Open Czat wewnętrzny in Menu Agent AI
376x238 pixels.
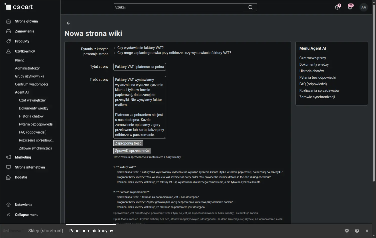click(x=313, y=58)
